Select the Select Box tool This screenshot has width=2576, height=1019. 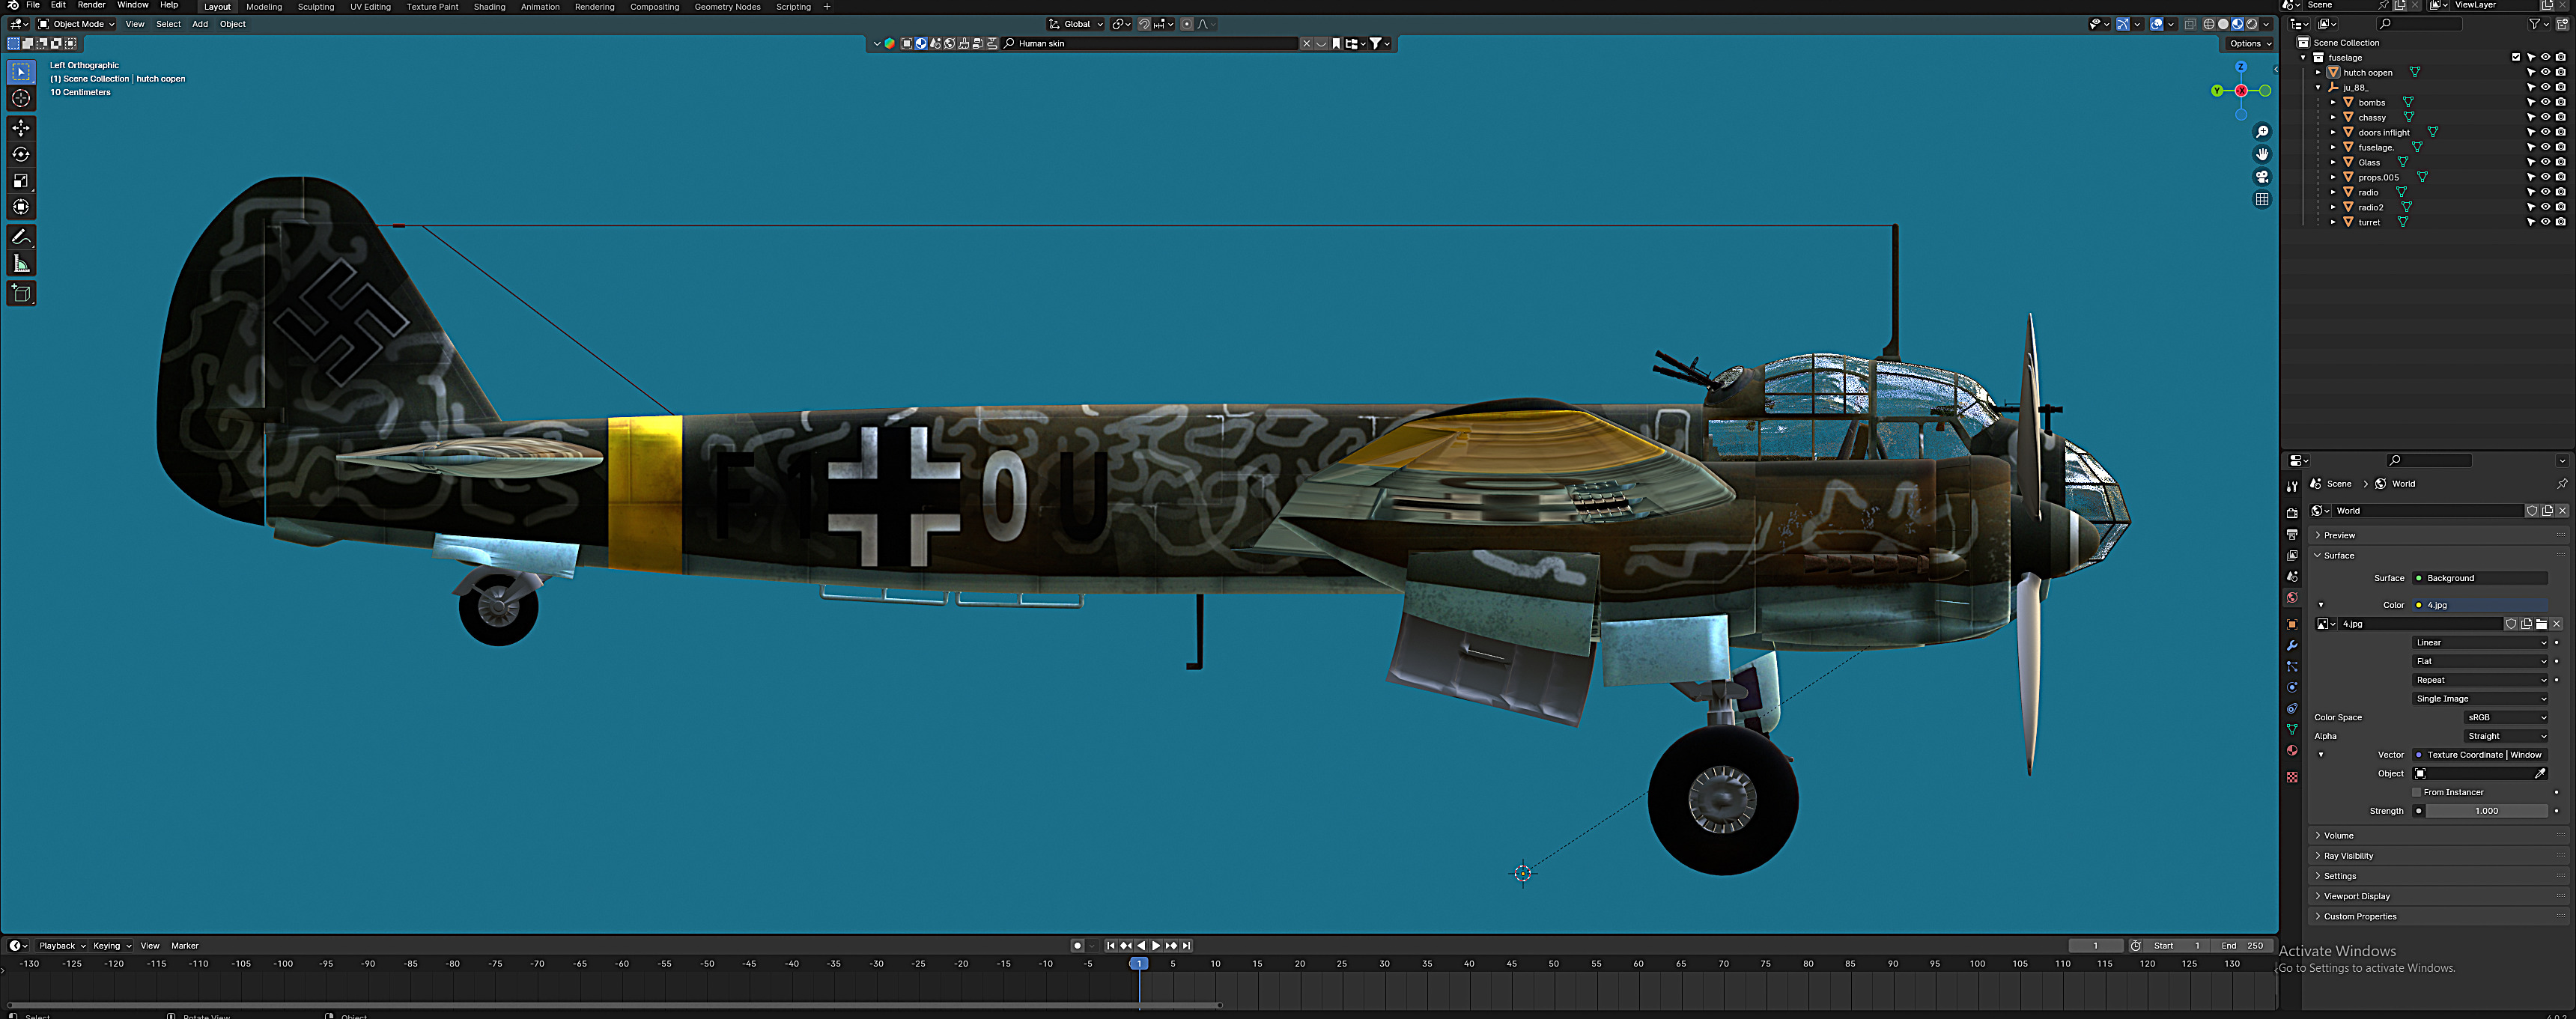pyautogui.click(x=21, y=72)
